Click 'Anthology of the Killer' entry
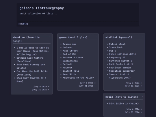Viewport: 156px width, 117px height. (78, 78)
